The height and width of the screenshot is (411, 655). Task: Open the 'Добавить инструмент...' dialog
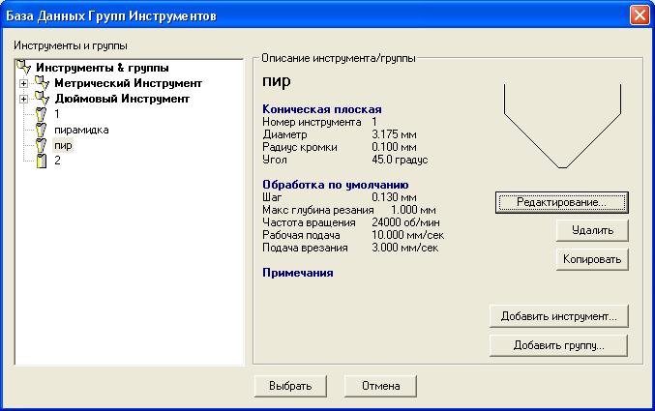coord(559,316)
